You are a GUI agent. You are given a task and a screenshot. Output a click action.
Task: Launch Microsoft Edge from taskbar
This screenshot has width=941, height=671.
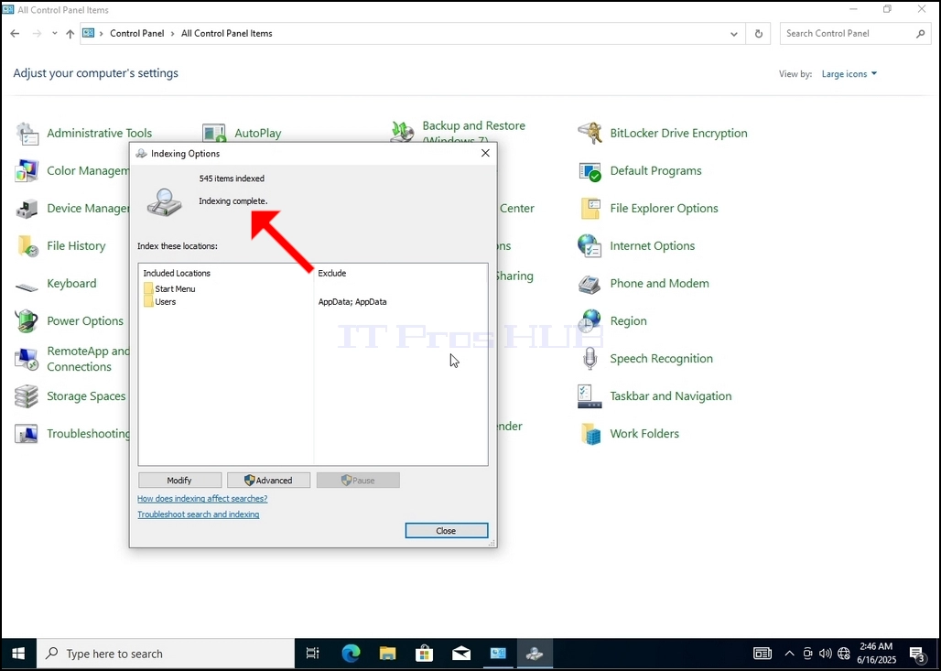click(x=352, y=654)
